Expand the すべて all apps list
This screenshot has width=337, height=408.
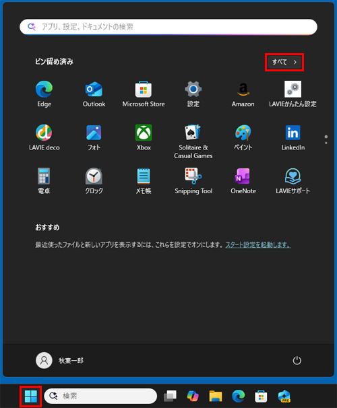(x=284, y=62)
